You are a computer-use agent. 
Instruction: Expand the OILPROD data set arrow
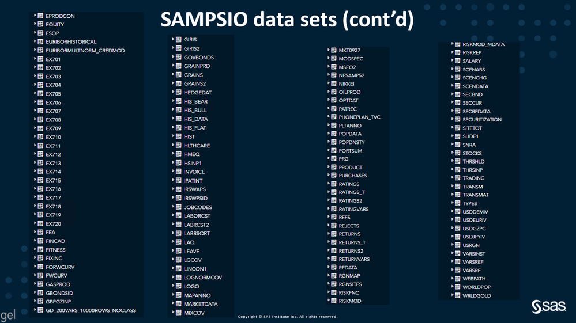pyautogui.click(x=329, y=92)
